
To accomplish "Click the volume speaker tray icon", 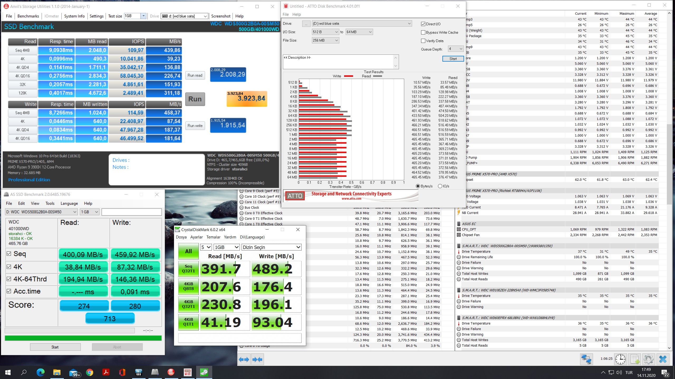I will [x=619, y=373].
